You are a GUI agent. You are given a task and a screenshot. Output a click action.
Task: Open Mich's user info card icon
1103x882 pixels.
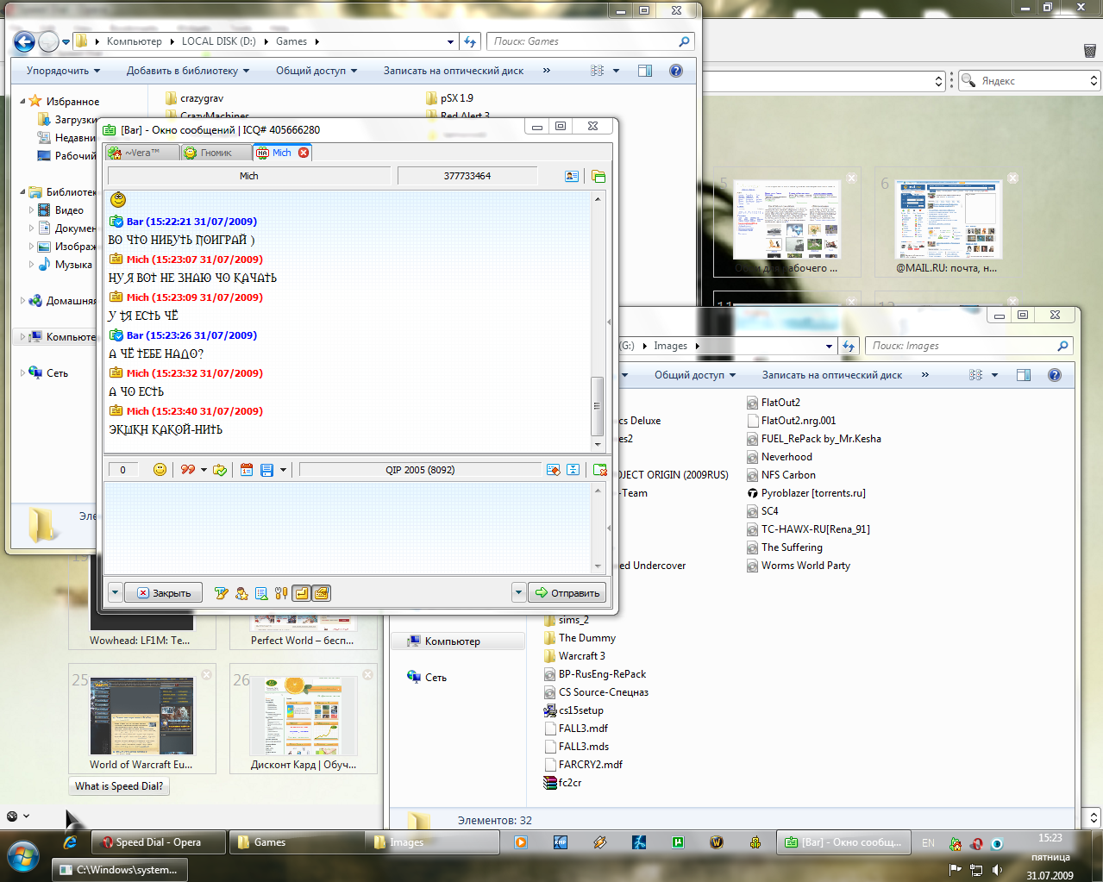pyautogui.click(x=572, y=176)
